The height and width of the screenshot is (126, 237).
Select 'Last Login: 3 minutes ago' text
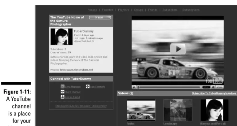pyautogui.click(x=88, y=38)
